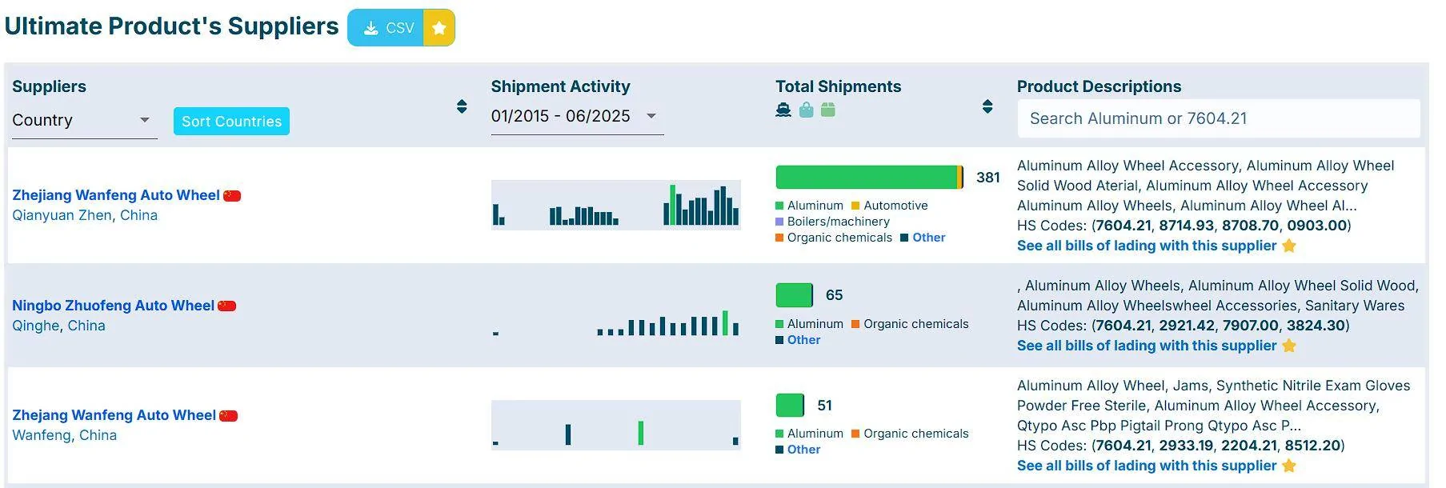Click star next to Zhejiang Wanfeng bills link
1446x488 pixels.
[x=1289, y=246]
